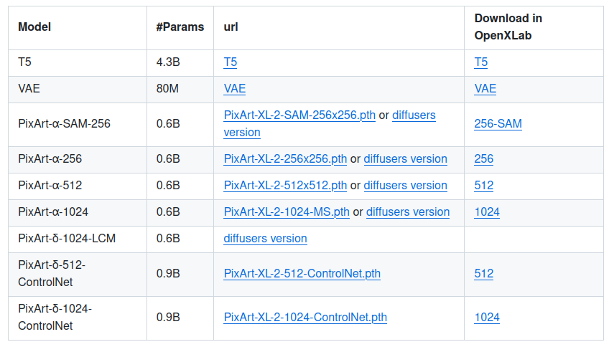Open diffusers version for PixArt-α-1024
This screenshot has height=352, width=609.
pos(408,212)
